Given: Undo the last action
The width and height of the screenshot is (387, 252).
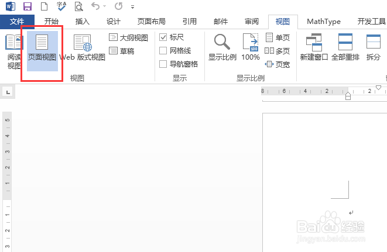Looking at the screenshot, I should point(95,6).
